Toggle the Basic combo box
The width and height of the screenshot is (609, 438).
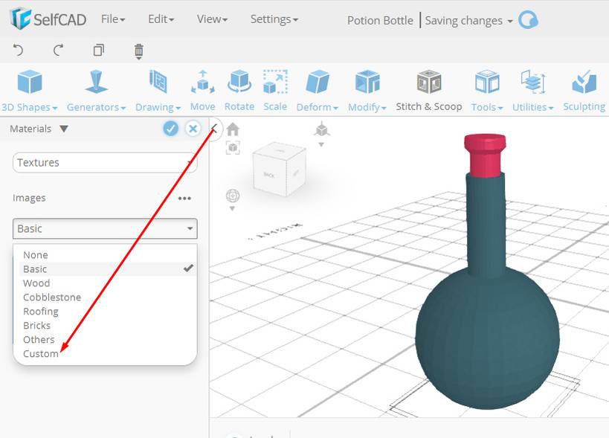tap(105, 229)
